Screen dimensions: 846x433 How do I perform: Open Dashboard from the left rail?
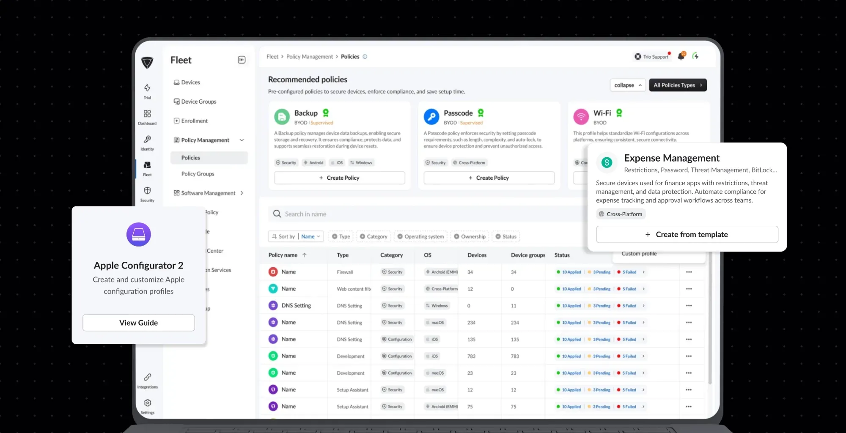(x=147, y=117)
